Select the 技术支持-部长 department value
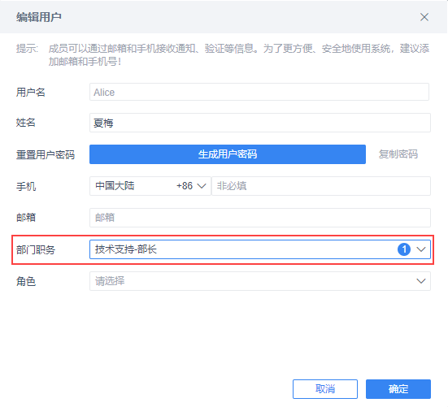 coord(126,249)
